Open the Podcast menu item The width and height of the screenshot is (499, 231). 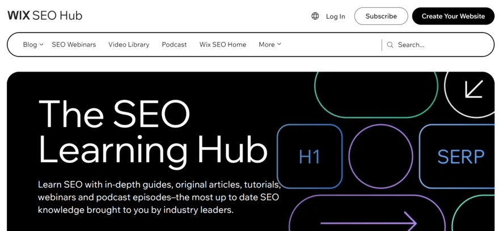pyautogui.click(x=175, y=45)
